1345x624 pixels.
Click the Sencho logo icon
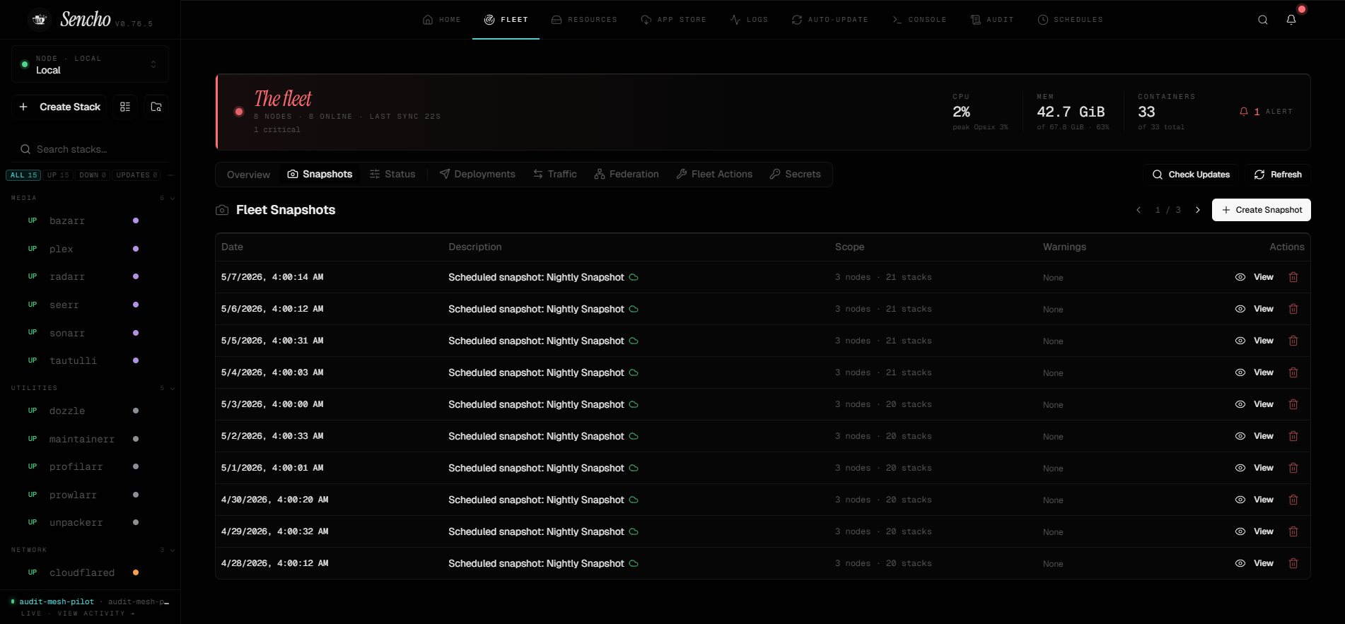[40, 20]
